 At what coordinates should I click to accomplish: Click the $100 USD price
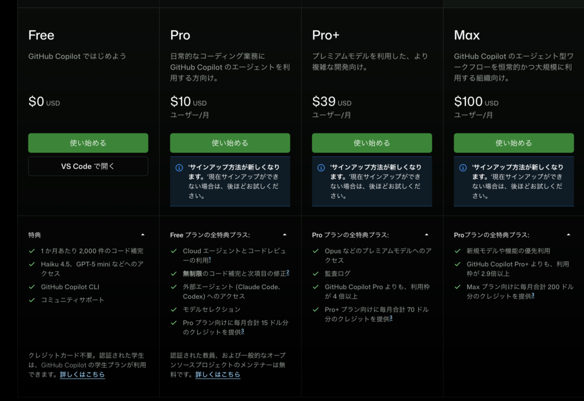pos(476,102)
